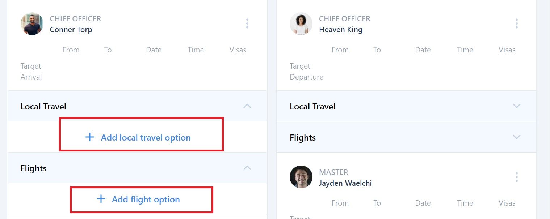This screenshot has width=550, height=219.
Task: Select the Jayden Waelchi name label
Action: (x=345, y=183)
